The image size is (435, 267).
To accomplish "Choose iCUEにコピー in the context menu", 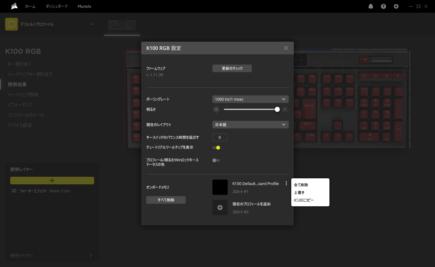I will [x=304, y=200].
